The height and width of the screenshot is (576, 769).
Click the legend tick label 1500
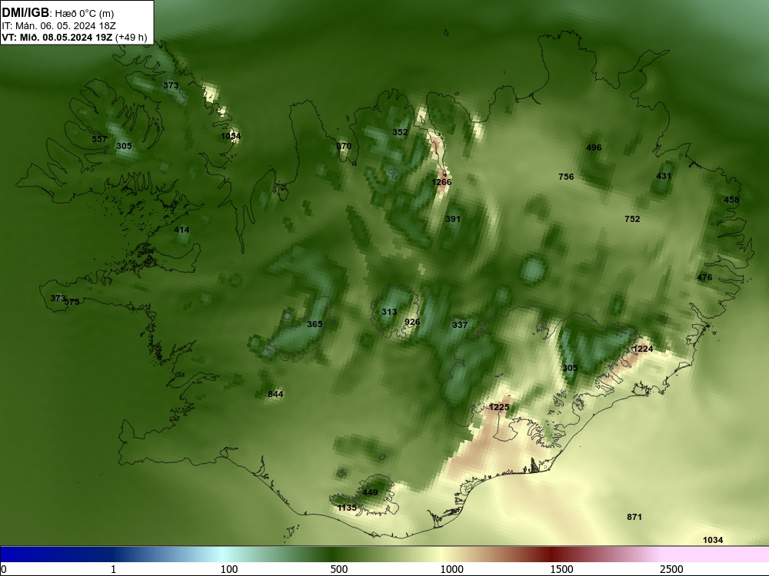(561, 569)
